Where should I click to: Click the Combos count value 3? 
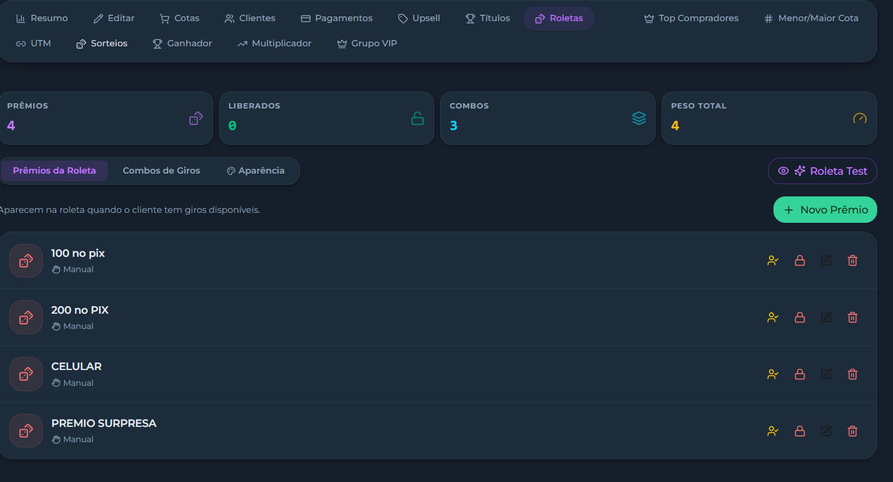pyautogui.click(x=454, y=125)
